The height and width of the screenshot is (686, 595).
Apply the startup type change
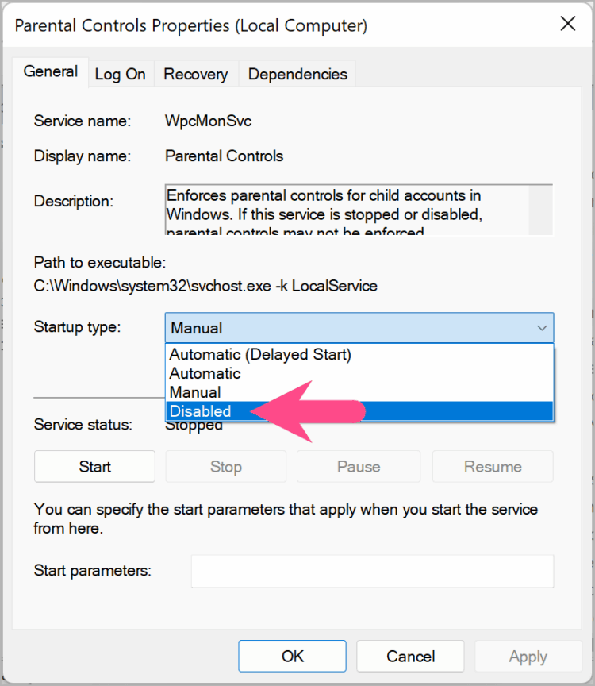pyautogui.click(x=528, y=656)
